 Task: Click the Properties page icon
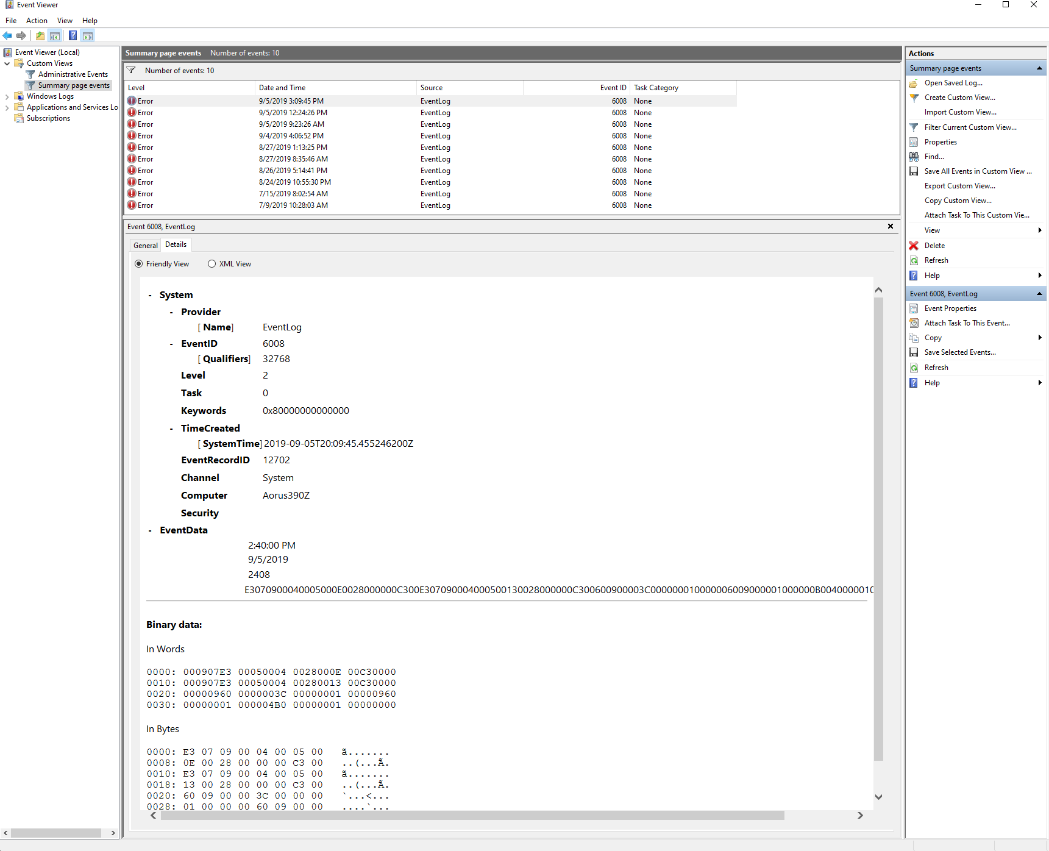coord(914,142)
